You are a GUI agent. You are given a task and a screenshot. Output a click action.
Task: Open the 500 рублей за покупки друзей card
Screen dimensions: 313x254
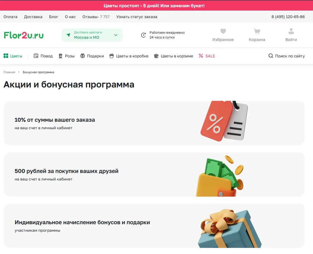pos(154,174)
